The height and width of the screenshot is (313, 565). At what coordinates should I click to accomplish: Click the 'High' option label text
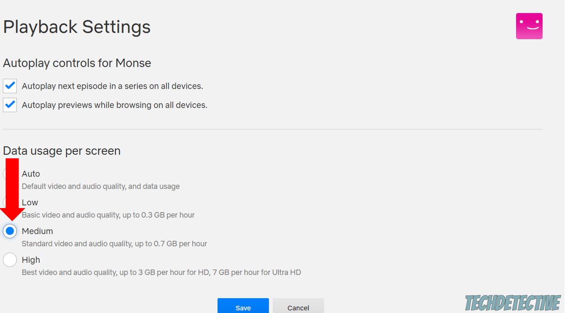point(31,260)
